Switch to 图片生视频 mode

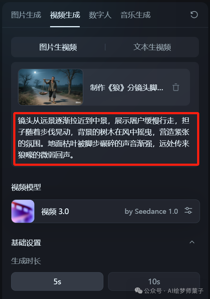point(58,47)
